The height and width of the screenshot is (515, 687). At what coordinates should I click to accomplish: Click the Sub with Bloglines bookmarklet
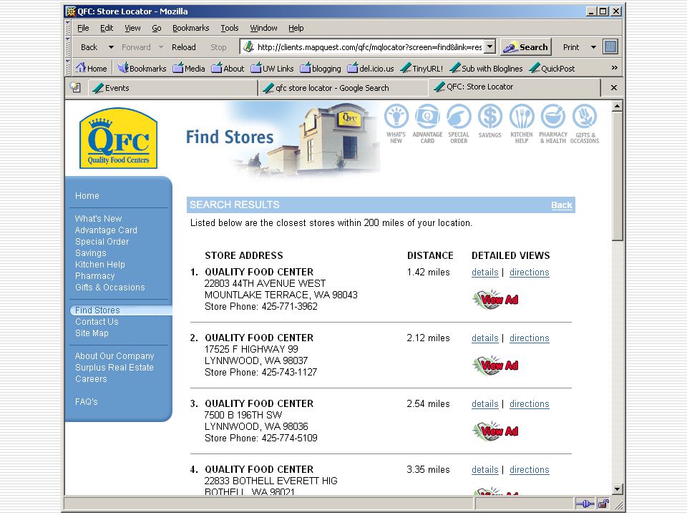pos(487,69)
